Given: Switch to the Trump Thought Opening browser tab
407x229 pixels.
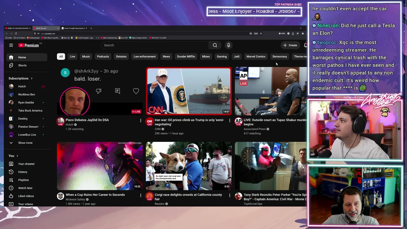Looking at the screenshot, I should click(74, 28).
